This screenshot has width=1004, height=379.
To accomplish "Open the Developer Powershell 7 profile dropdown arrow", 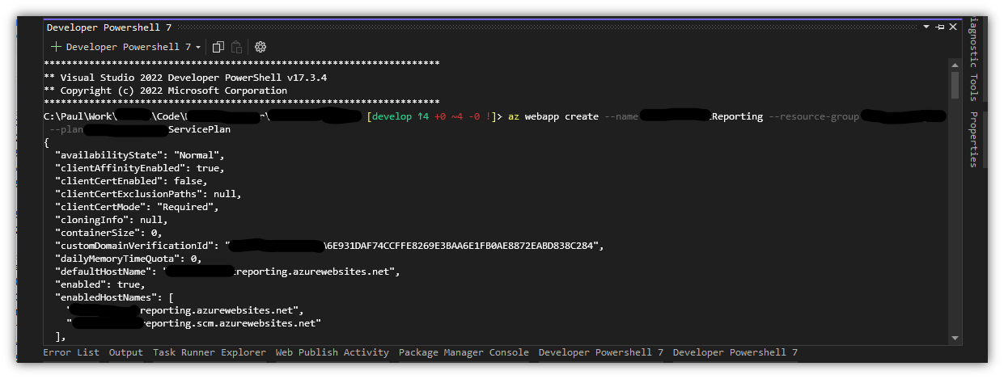I will click(198, 48).
